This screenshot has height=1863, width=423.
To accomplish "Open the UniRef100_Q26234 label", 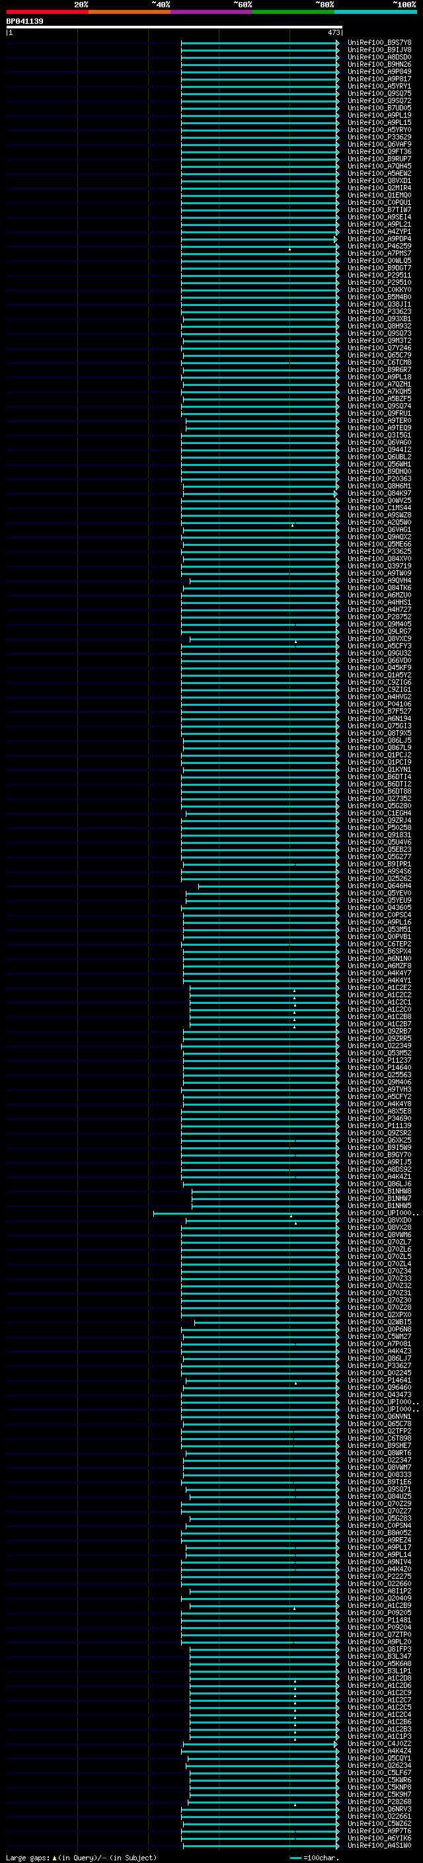I will point(379,1765).
